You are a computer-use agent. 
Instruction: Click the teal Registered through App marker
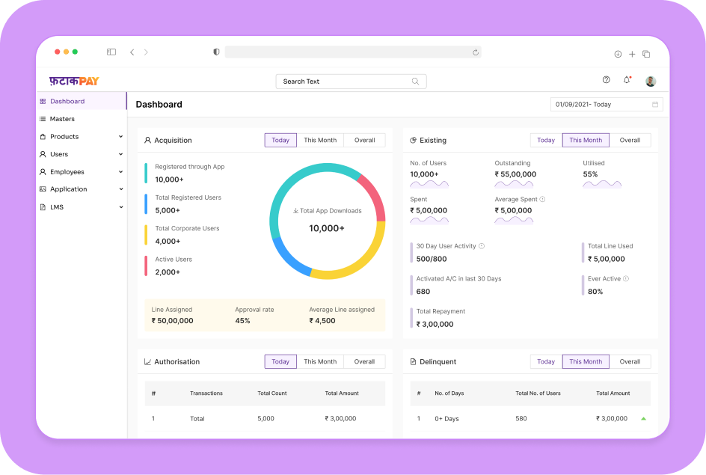tap(146, 174)
